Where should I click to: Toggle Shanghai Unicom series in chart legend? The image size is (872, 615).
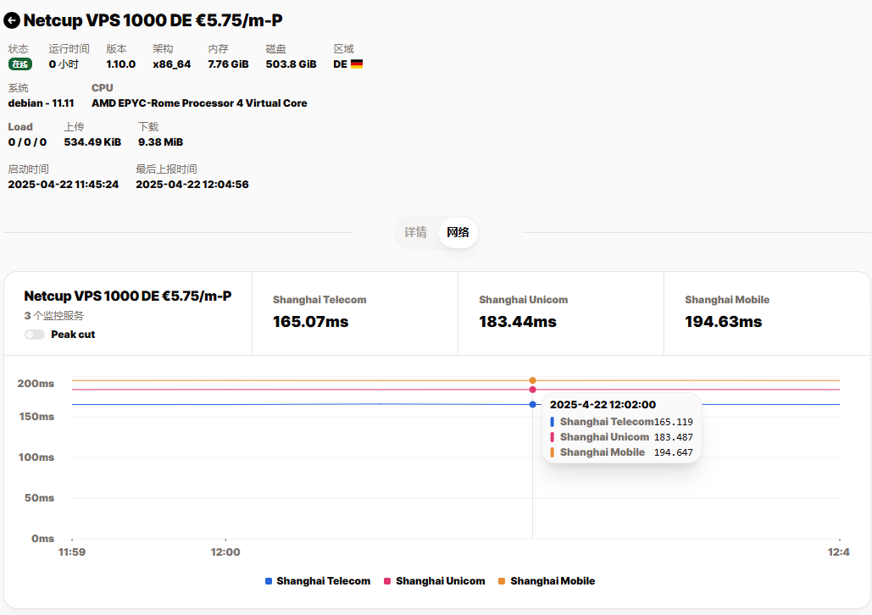click(434, 581)
